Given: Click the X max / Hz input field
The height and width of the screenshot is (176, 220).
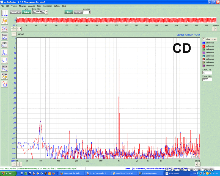Looking at the screenshot, I should 207,79.
